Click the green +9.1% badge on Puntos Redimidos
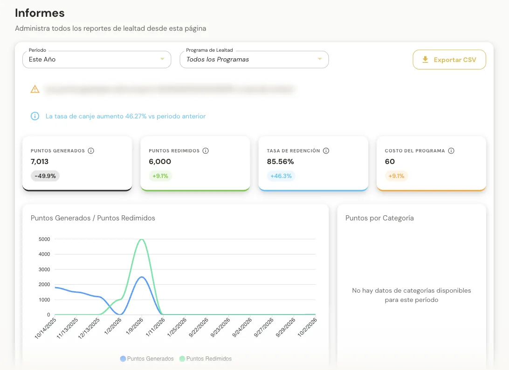This screenshot has height=370, width=509. pyautogui.click(x=160, y=176)
